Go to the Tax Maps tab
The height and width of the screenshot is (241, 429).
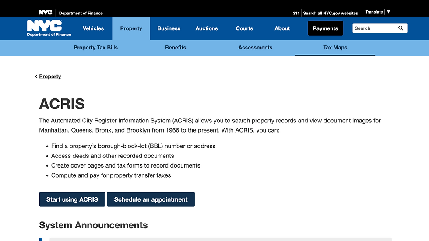335,48
